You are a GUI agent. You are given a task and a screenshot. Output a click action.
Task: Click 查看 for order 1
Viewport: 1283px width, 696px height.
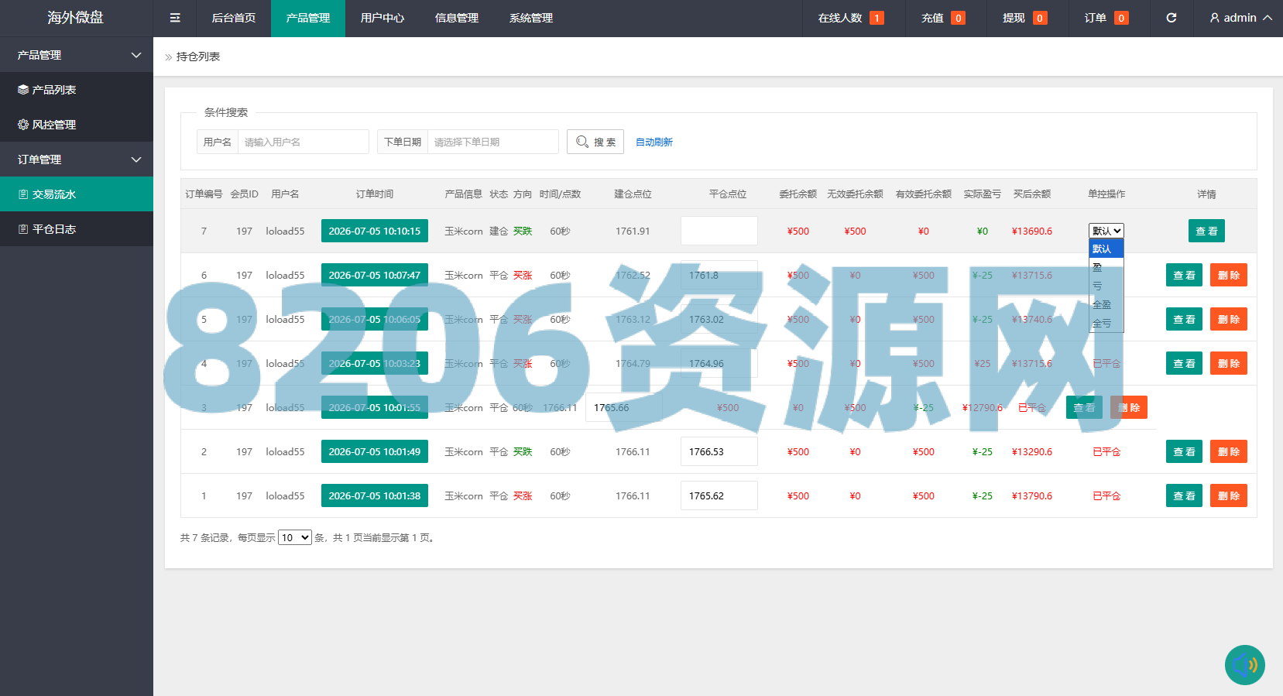pos(1184,495)
